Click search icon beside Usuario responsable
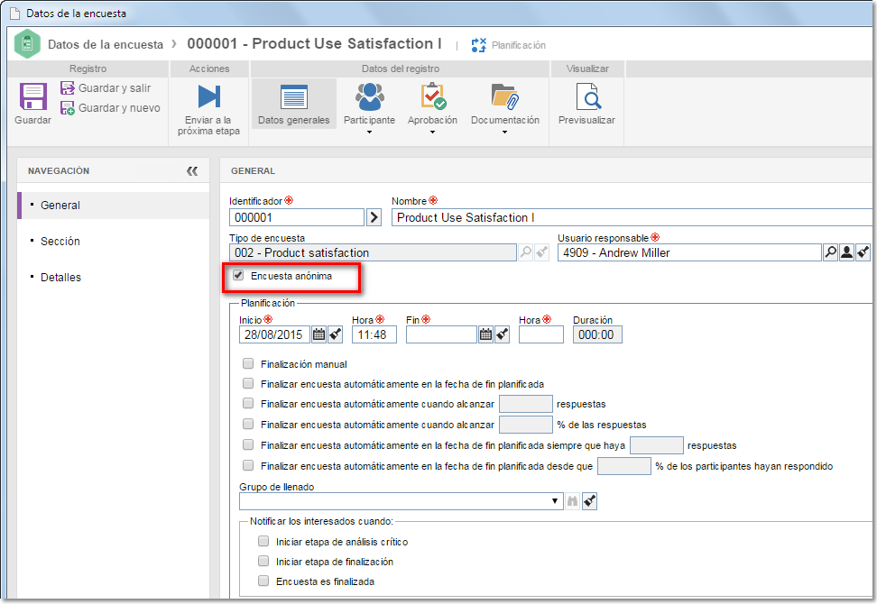The height and width of the screenshot is (604, 877). [831, 252]
